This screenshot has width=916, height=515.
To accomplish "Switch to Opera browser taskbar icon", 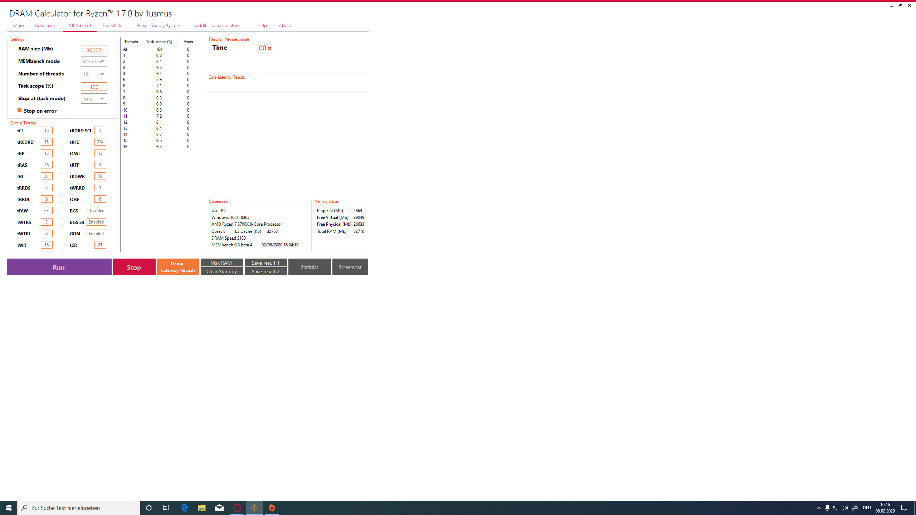I will 237,508.
